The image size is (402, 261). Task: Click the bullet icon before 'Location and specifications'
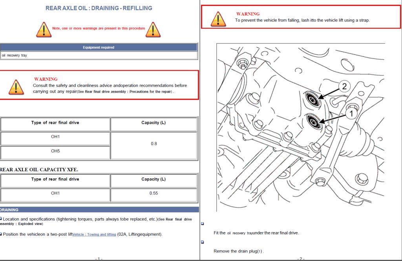(x=1, y=219)
